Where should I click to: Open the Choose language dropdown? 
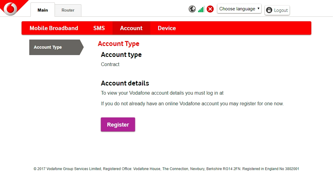[239, 9]
